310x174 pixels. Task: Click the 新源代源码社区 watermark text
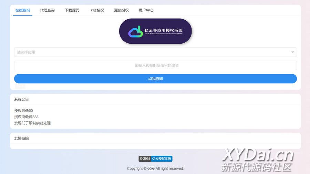[x=256, y=167]
